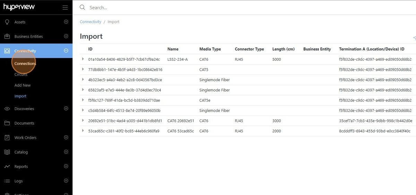416x195 pixels.
Task: Click the Work Orders clipboard icon
Action: coord(7,137)
